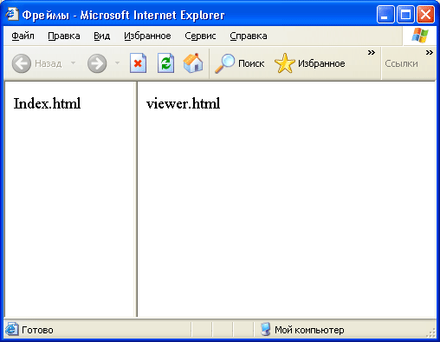Minimize the Internet Explorer window
This screenshot has height=342, width=440.
(385, 14)
